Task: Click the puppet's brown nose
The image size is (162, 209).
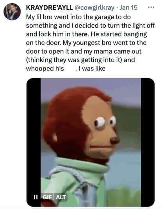Action: point(115,140)
